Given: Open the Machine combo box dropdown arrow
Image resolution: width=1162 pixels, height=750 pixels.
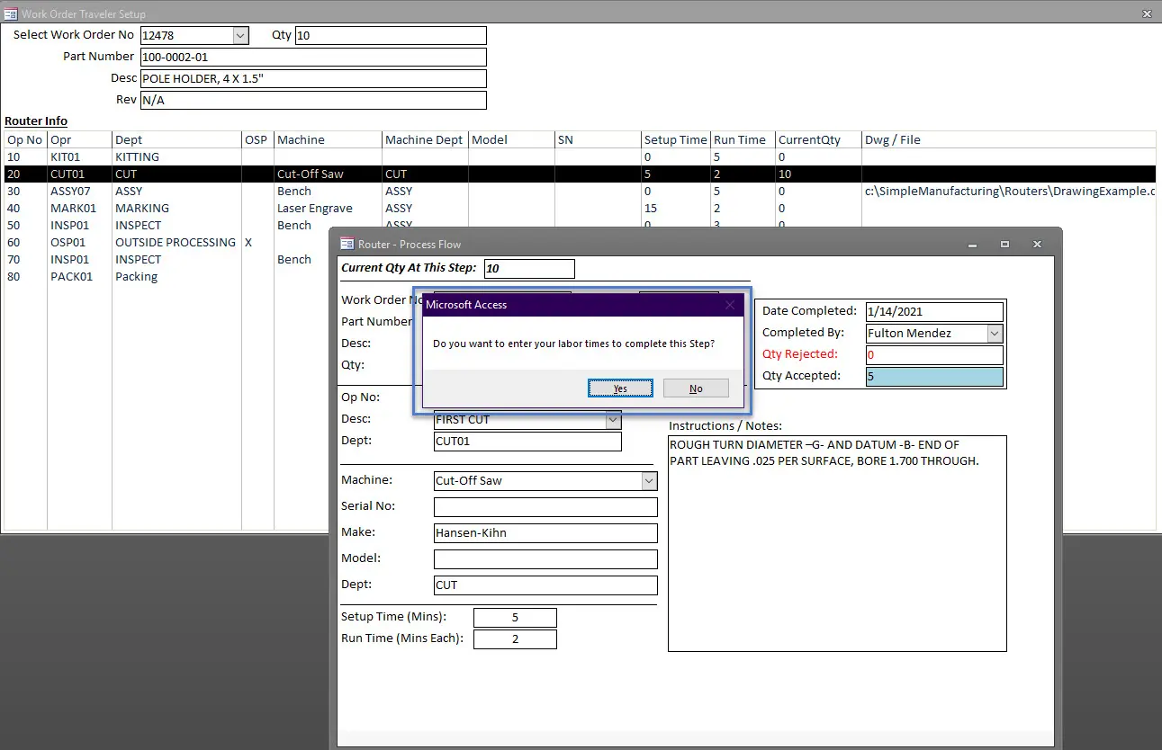Looking at the screenshot, I should pyautogui.click(x=649, y=481).
